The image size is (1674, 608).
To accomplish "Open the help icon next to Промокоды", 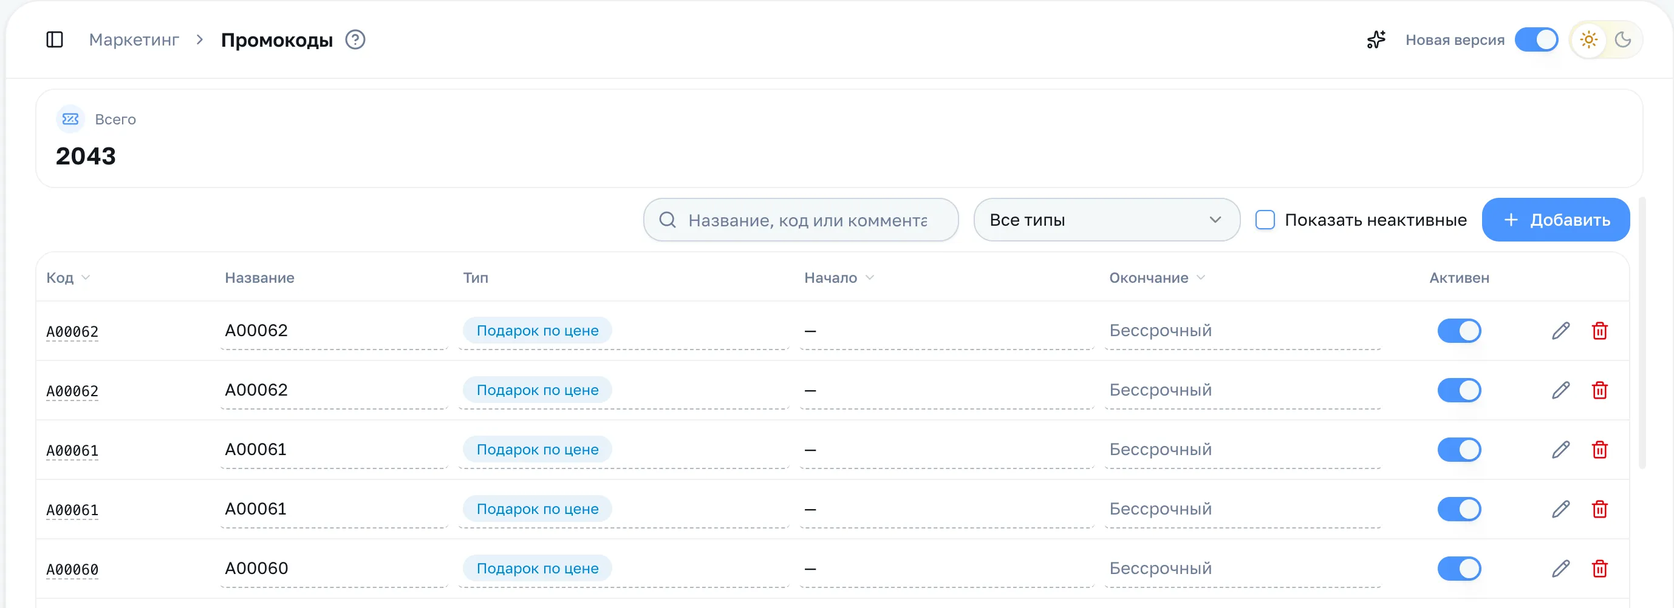I will 355,39.
